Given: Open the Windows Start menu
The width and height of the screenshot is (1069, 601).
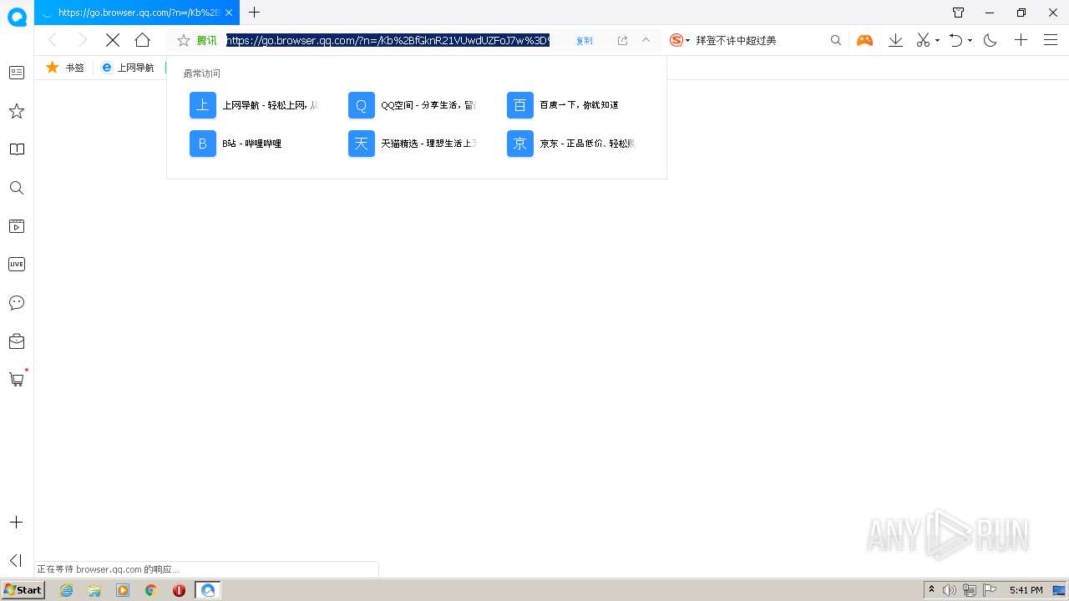Looking at the screenshot, I should click(23, 590).
